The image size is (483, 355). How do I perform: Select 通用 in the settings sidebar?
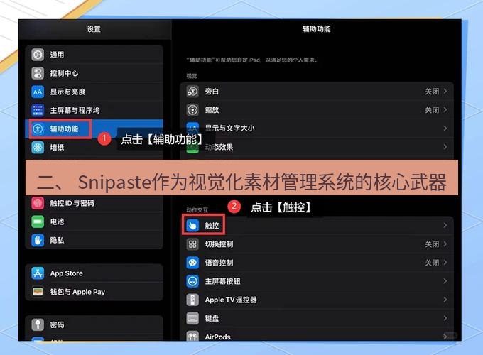pyautogui.click(x=94, y=55)
